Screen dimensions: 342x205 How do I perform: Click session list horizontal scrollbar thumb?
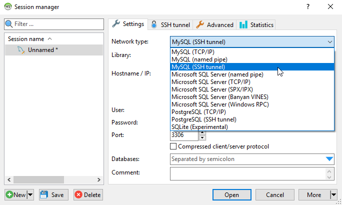pos(38,179)
